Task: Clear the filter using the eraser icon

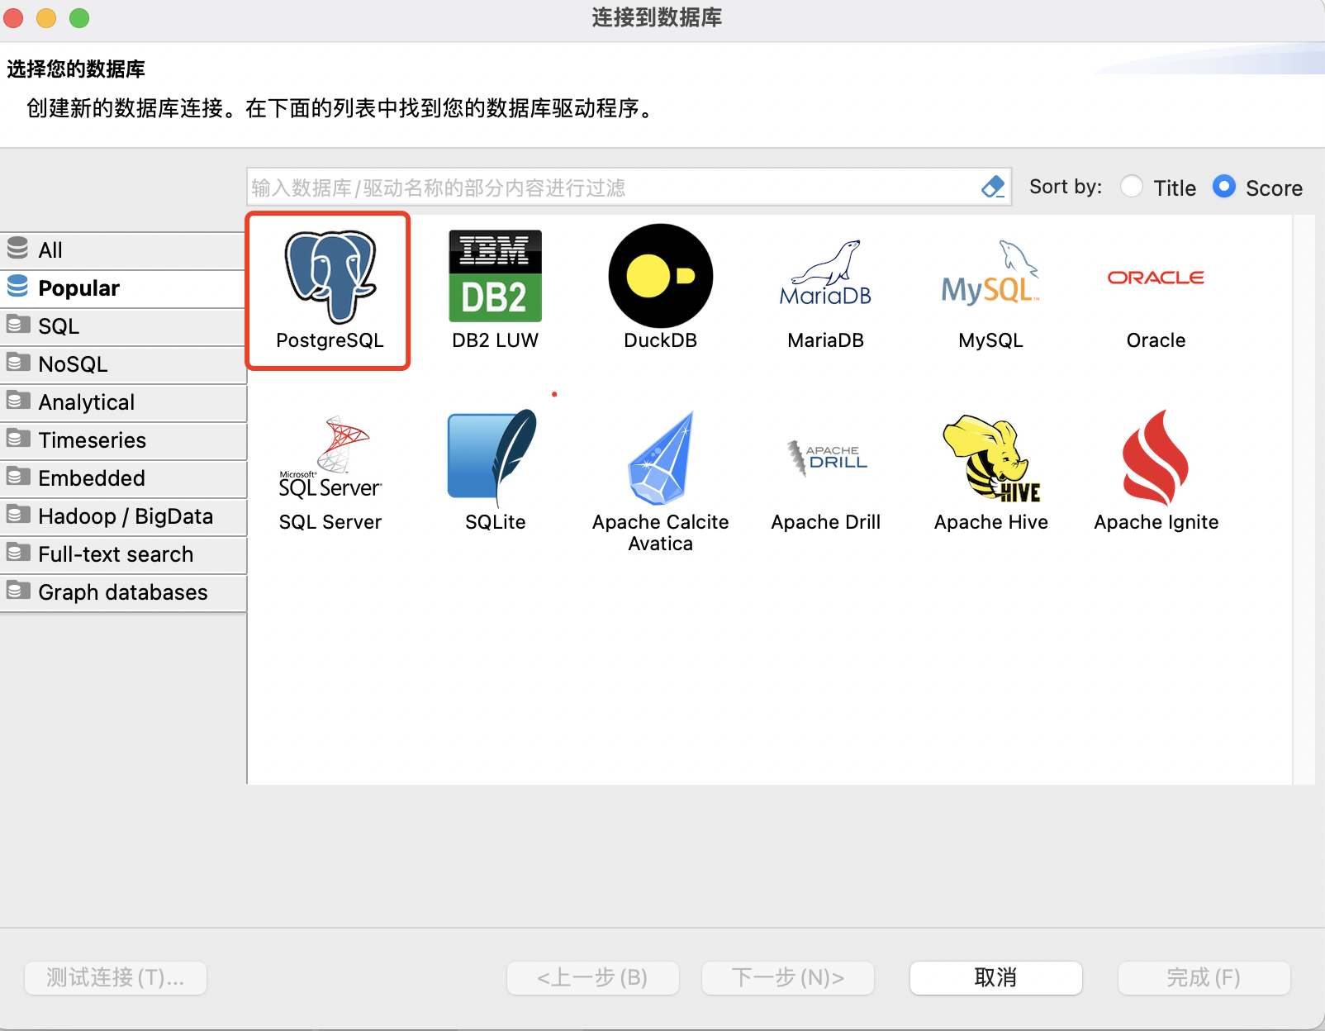Action: click(993, 188)
